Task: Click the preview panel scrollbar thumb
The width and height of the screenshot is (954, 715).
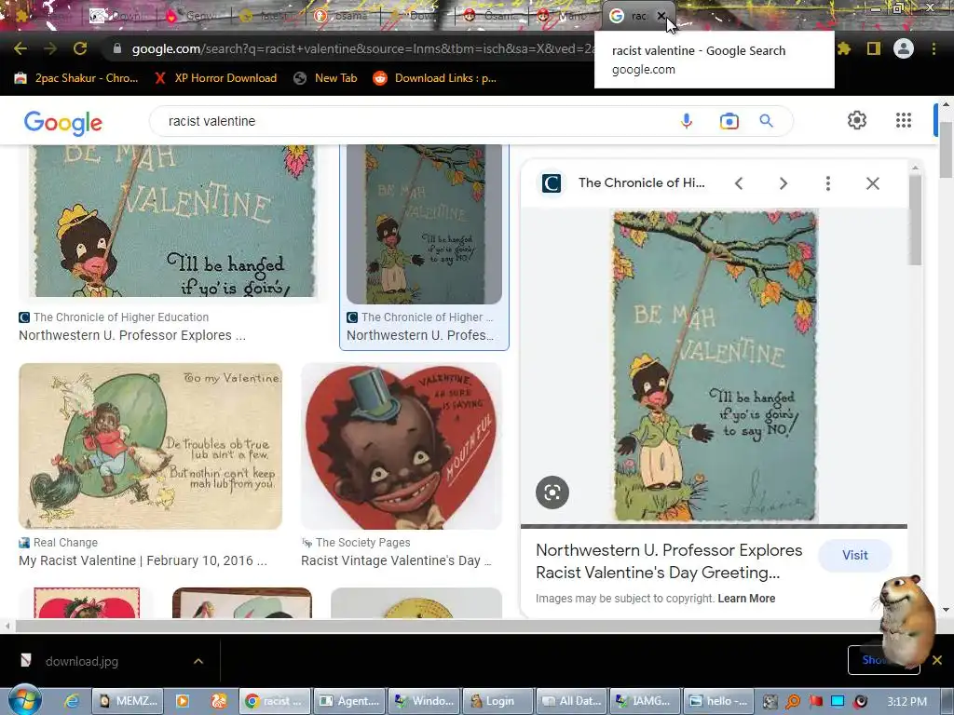Action: tap(915, 220)
